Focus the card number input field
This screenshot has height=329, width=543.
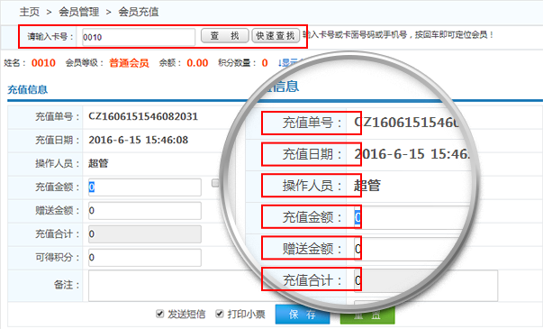[139, 37]
